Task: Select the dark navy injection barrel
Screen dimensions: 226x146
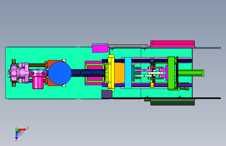Action: [x=88, y=73]
